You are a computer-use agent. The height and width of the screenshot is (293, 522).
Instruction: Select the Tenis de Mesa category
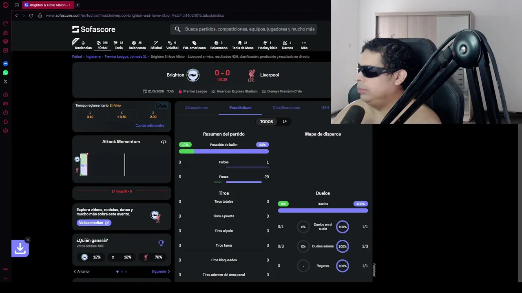243,45
